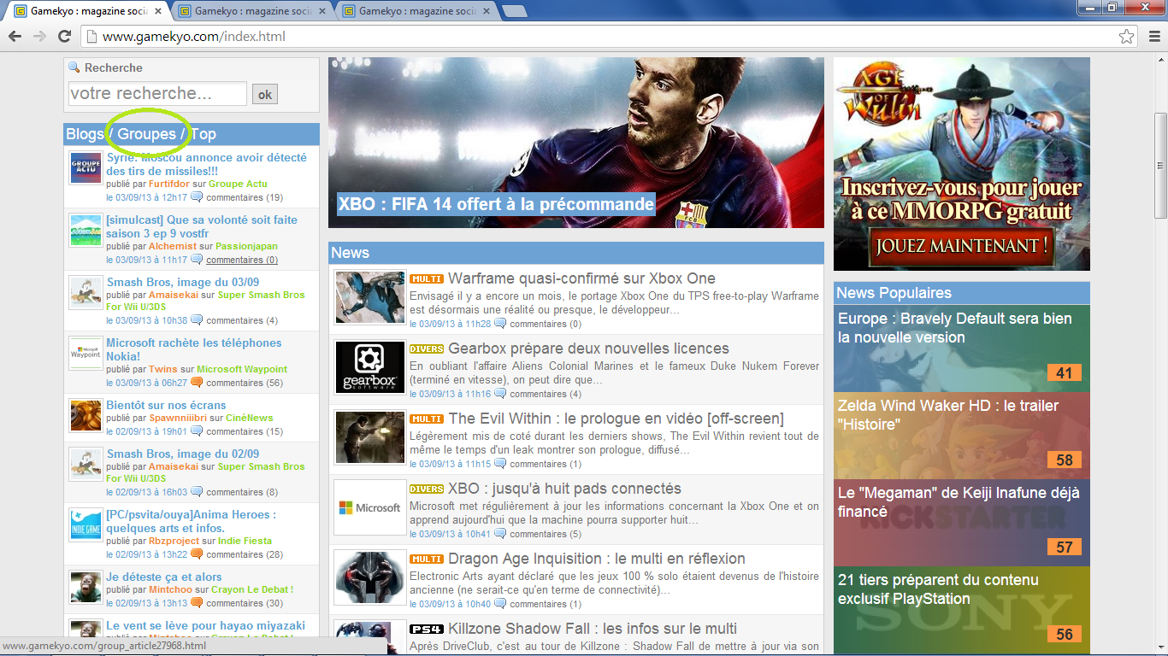Click comment bubble icon on simulcast post

click(x=197, y=260)
